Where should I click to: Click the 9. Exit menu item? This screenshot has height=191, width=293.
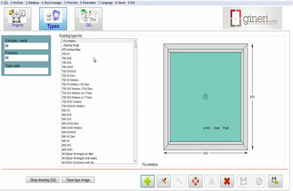131,3
